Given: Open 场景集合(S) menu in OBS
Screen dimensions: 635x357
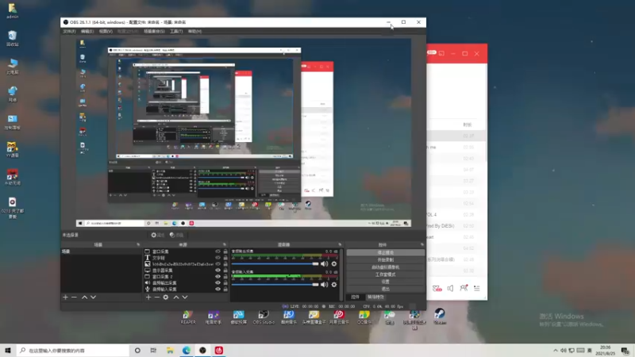Looking at the screenshot, I should (x=154, y=31).
